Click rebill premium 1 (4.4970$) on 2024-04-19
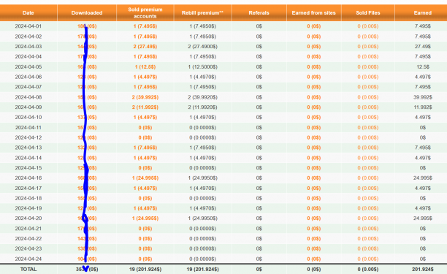 pyautogui.click(x=203, y=208)
